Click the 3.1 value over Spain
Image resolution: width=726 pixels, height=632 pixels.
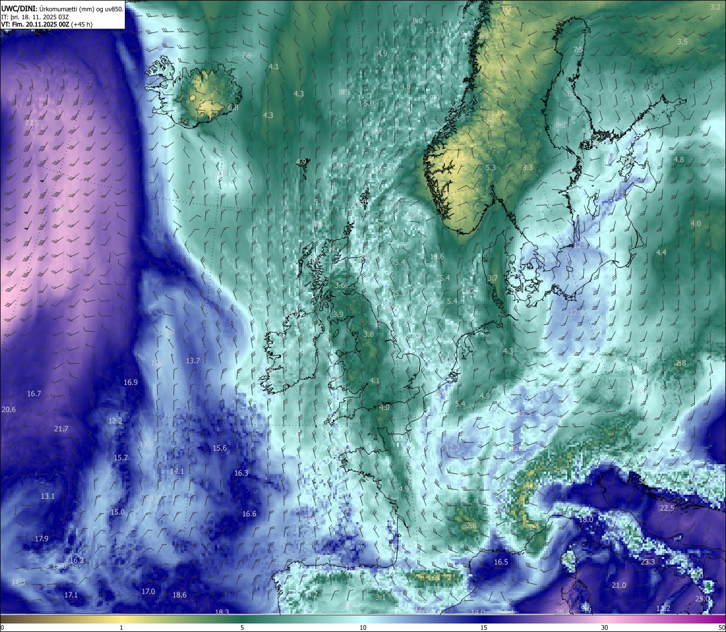point(381,597)
